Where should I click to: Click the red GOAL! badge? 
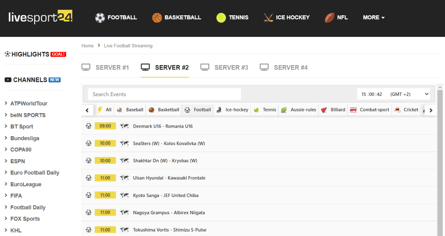(x=58, y=54)
